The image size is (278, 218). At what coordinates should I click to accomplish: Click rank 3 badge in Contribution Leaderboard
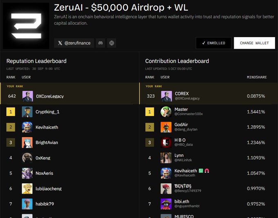[x=150, y=142]
